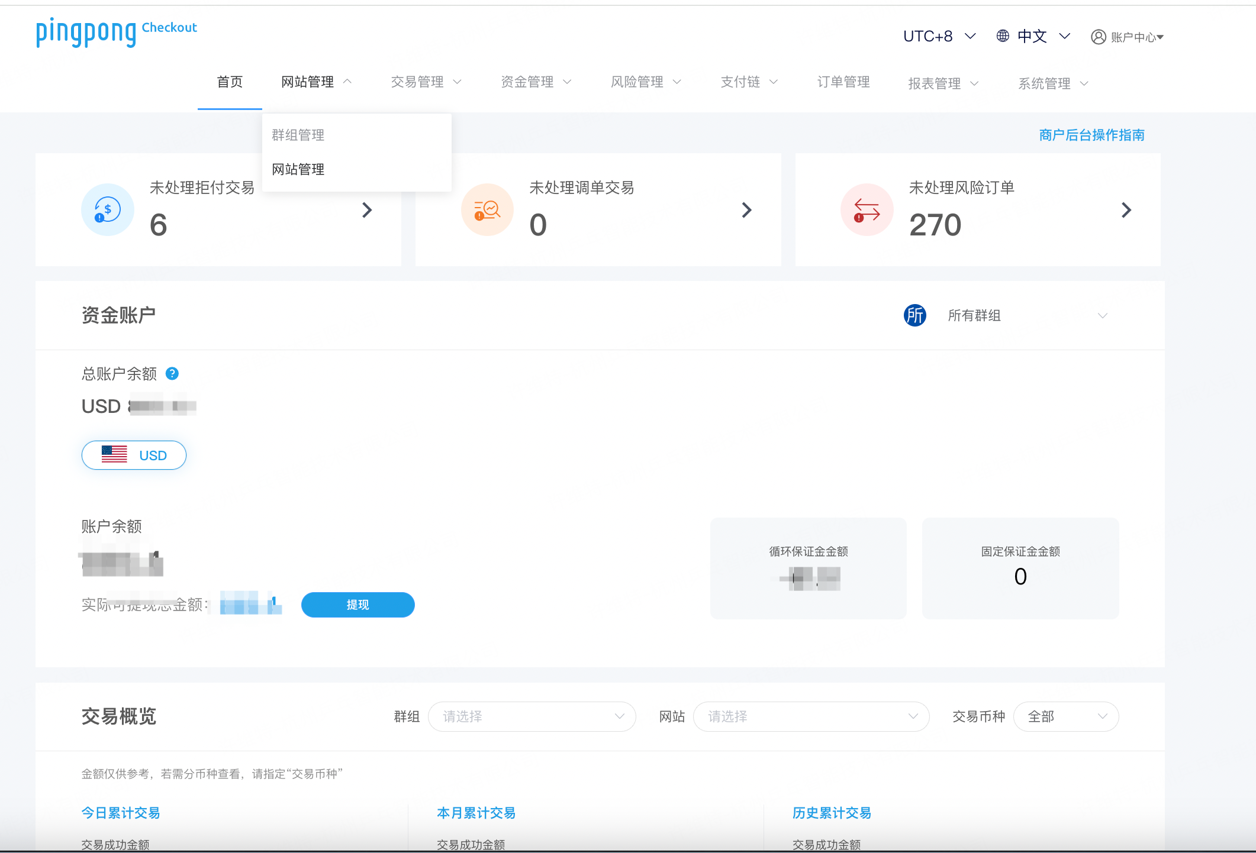Click the risk orders red arrows icon
This screenshot has height=853, width=1256.
[x=867, y=210]
